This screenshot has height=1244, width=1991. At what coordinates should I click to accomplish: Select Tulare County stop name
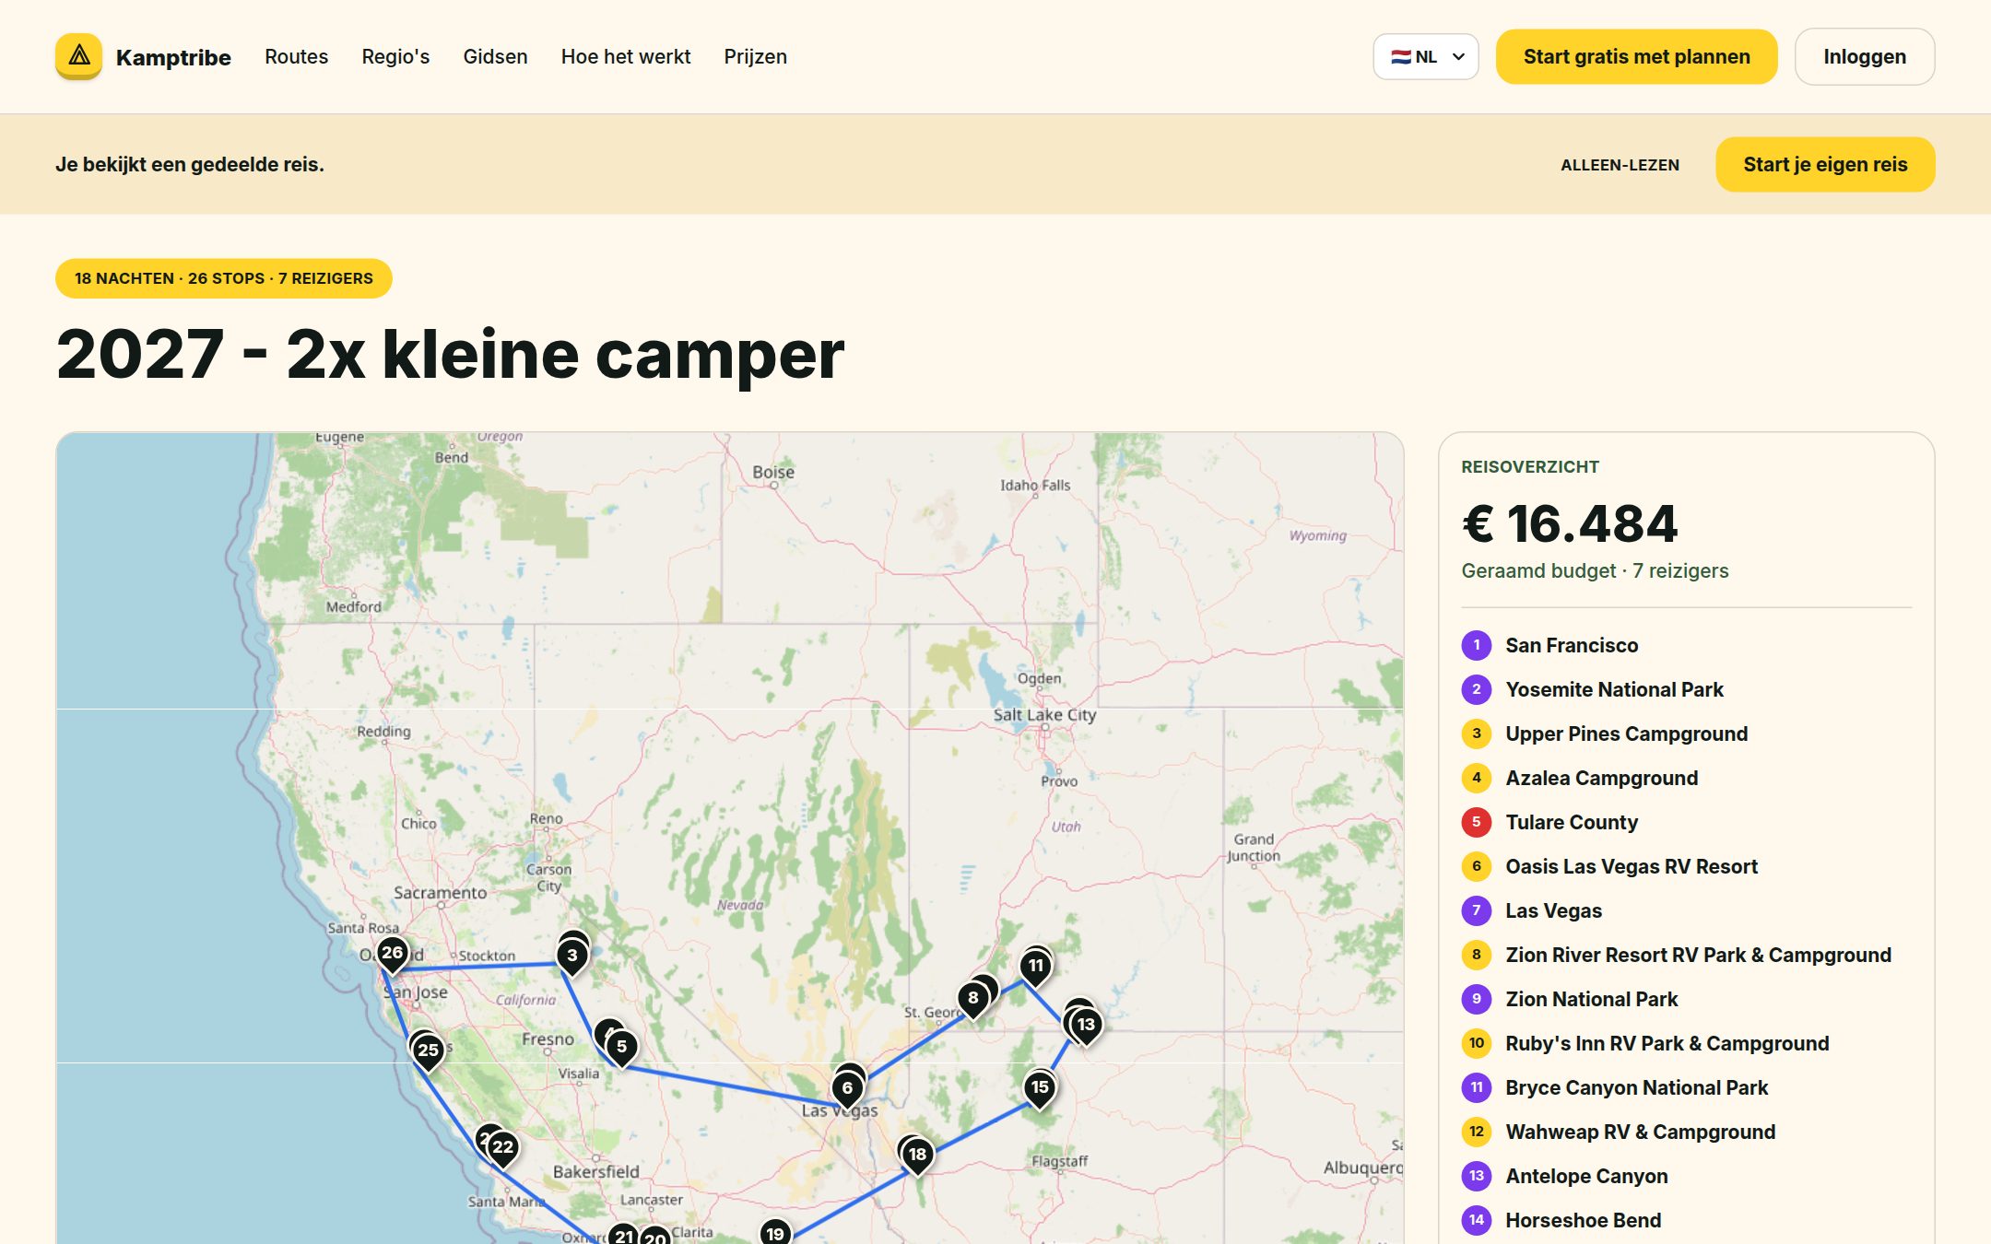[1572, 822]
